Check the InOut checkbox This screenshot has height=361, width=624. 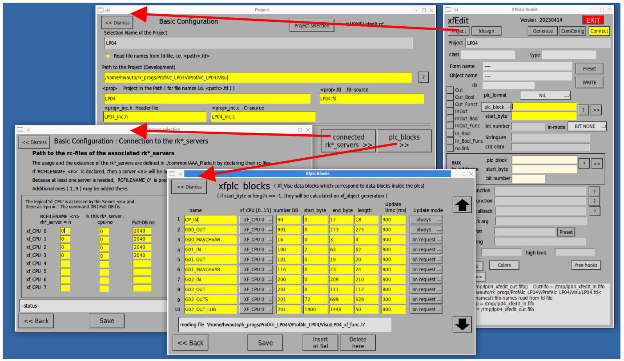click(x=450, y=111)
